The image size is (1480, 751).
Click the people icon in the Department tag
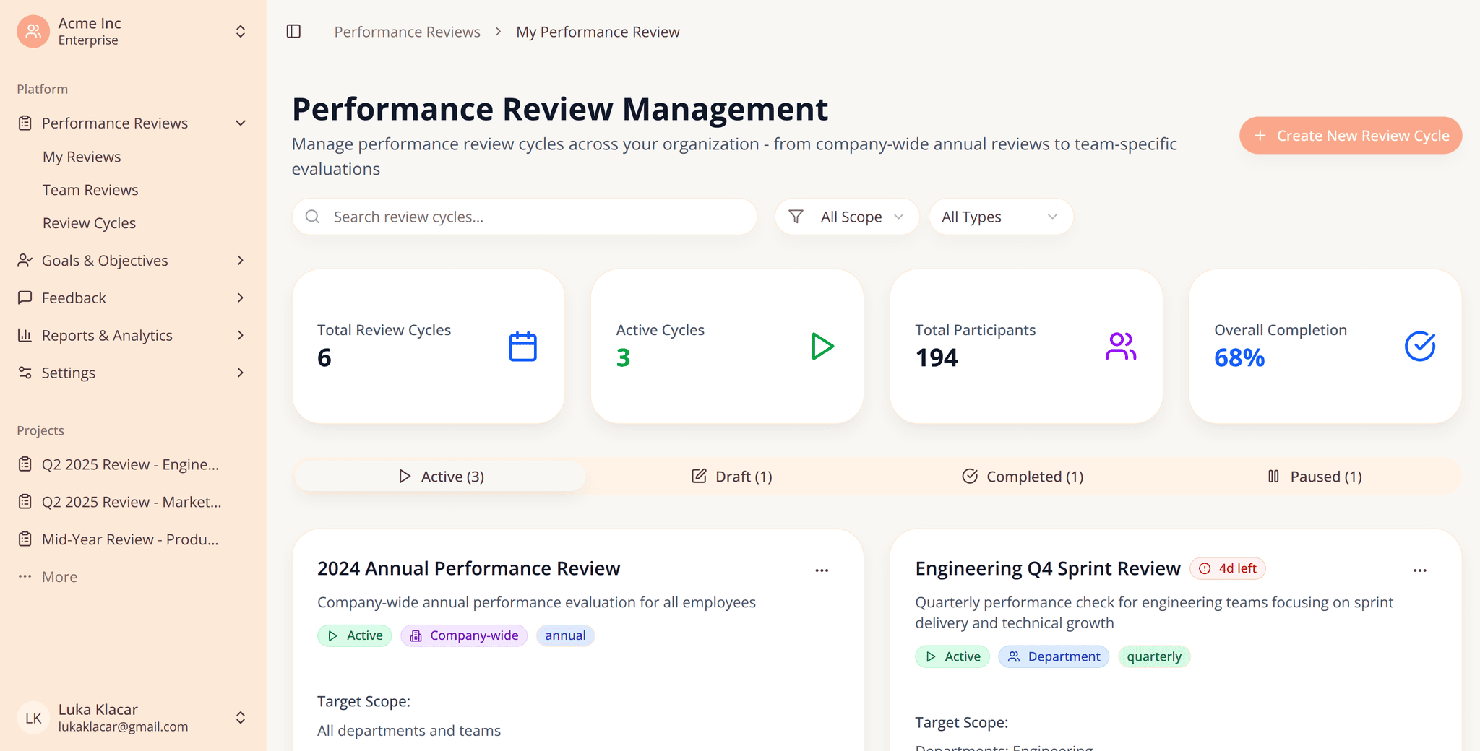click(x=1014, y=656)
